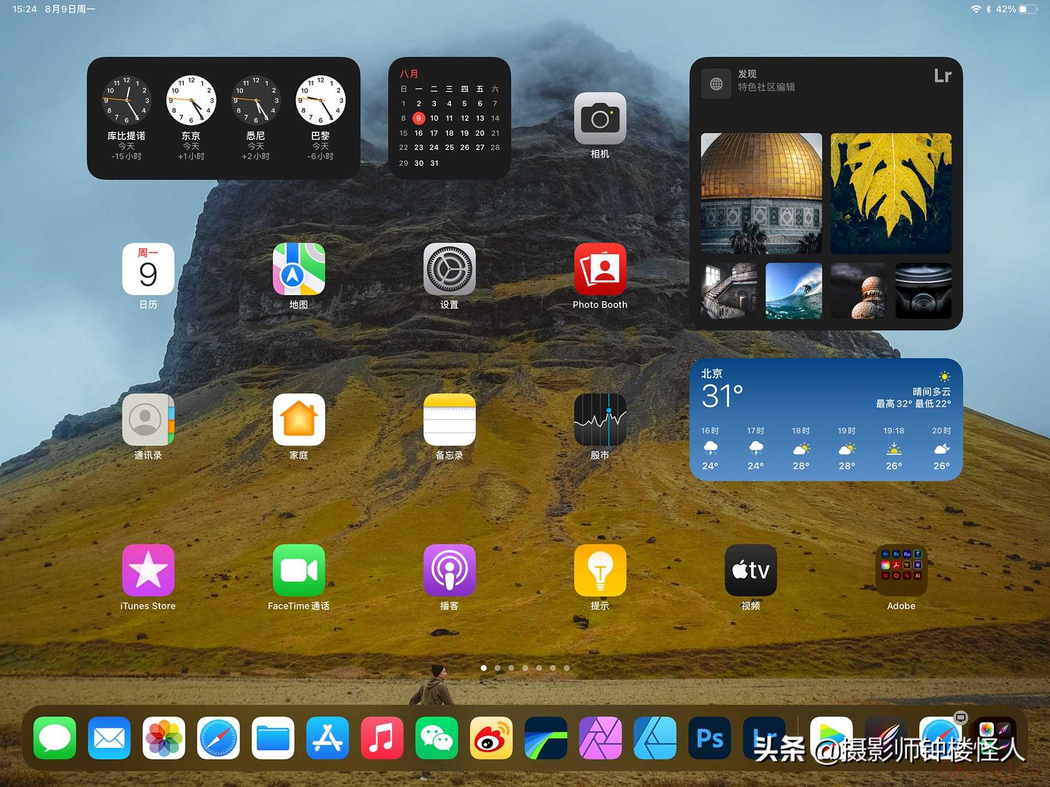Open the iTunes Store app
Screen dimensions: 1050x787
[x=148, y=570]
